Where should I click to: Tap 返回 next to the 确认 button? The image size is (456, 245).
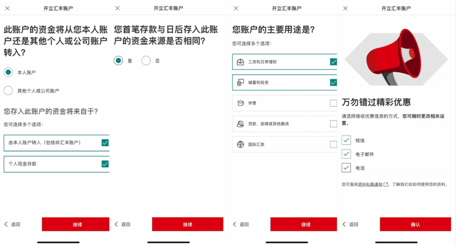point(350,225)
